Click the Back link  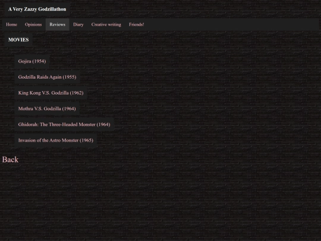pos(10,159)
